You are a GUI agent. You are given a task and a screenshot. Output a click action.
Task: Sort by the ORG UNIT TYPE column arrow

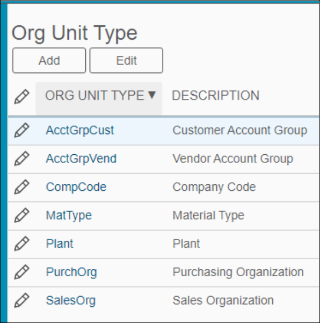tap(152, 95)
